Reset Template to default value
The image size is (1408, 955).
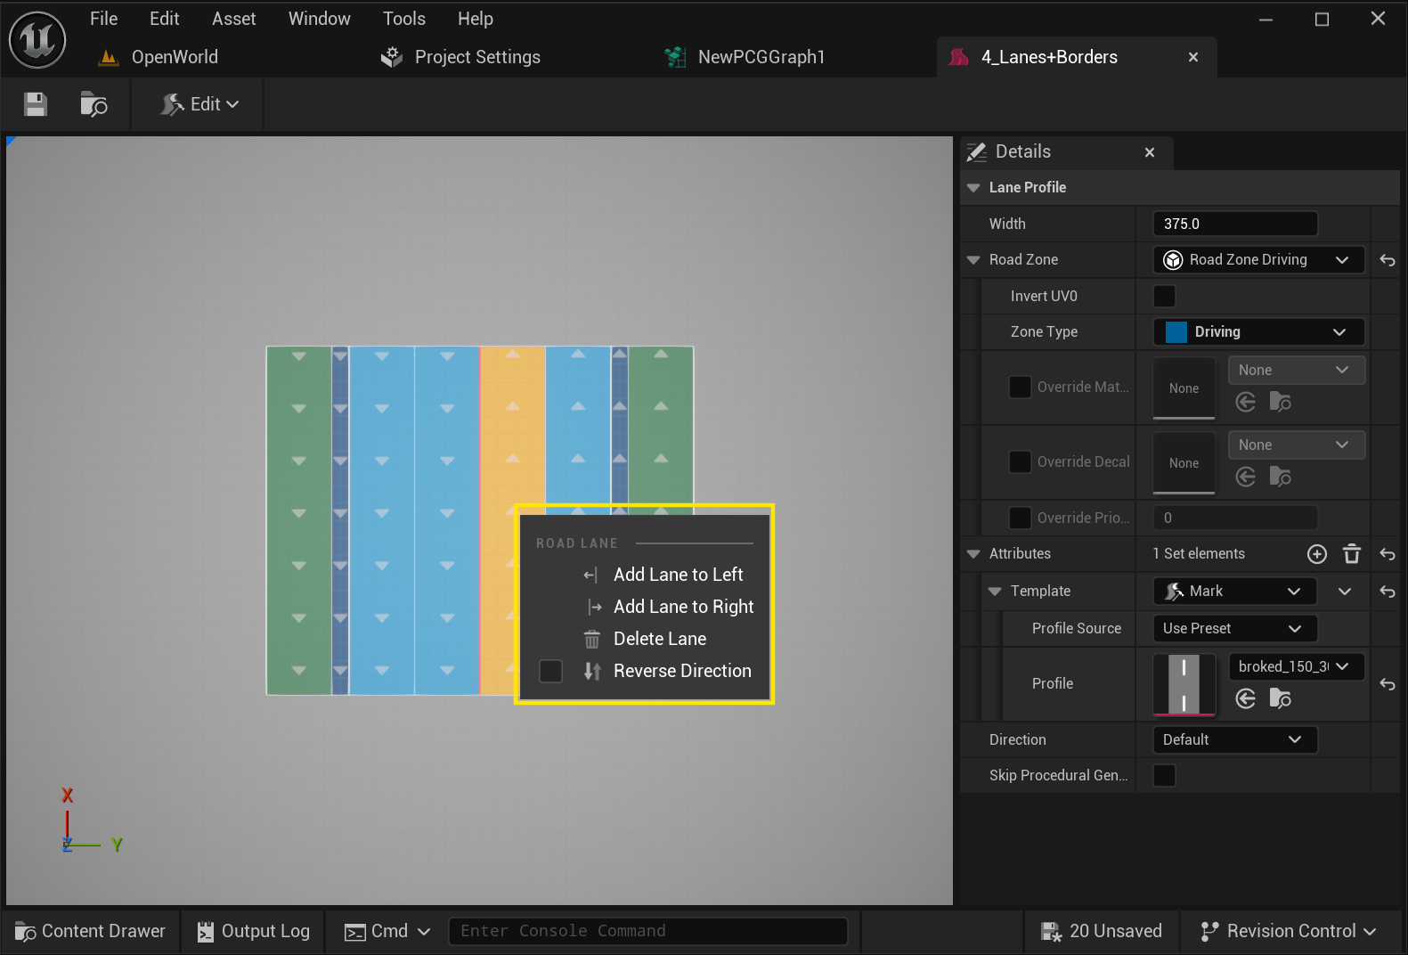1387,592
